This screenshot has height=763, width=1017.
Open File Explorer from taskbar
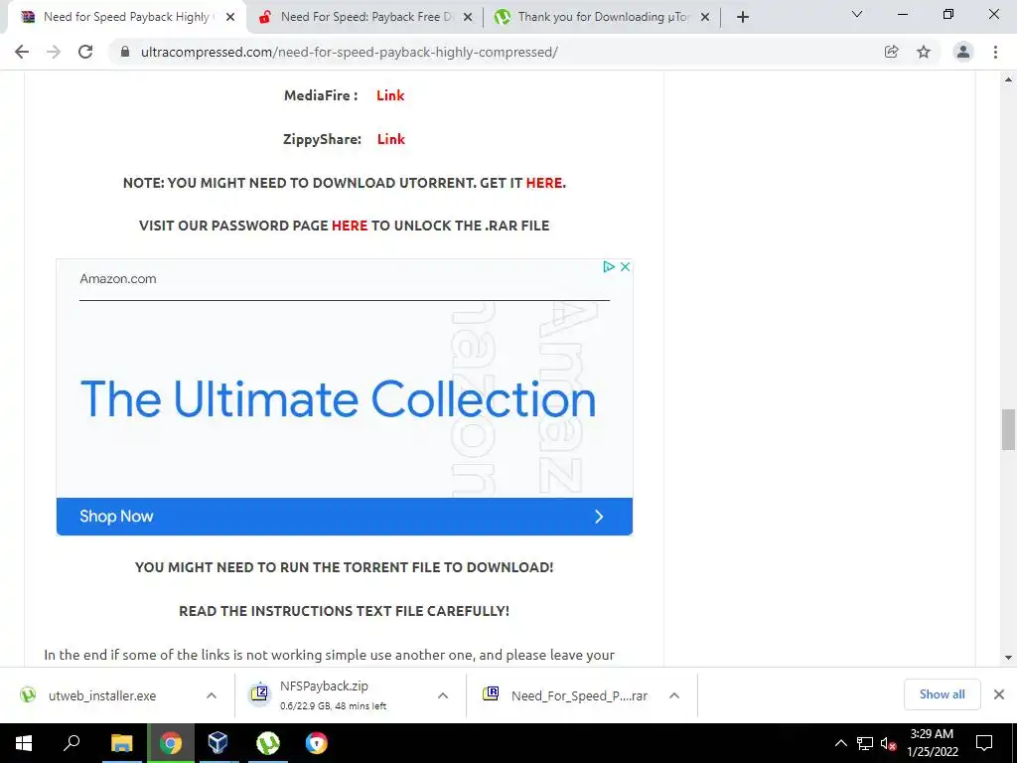[121, 743]
